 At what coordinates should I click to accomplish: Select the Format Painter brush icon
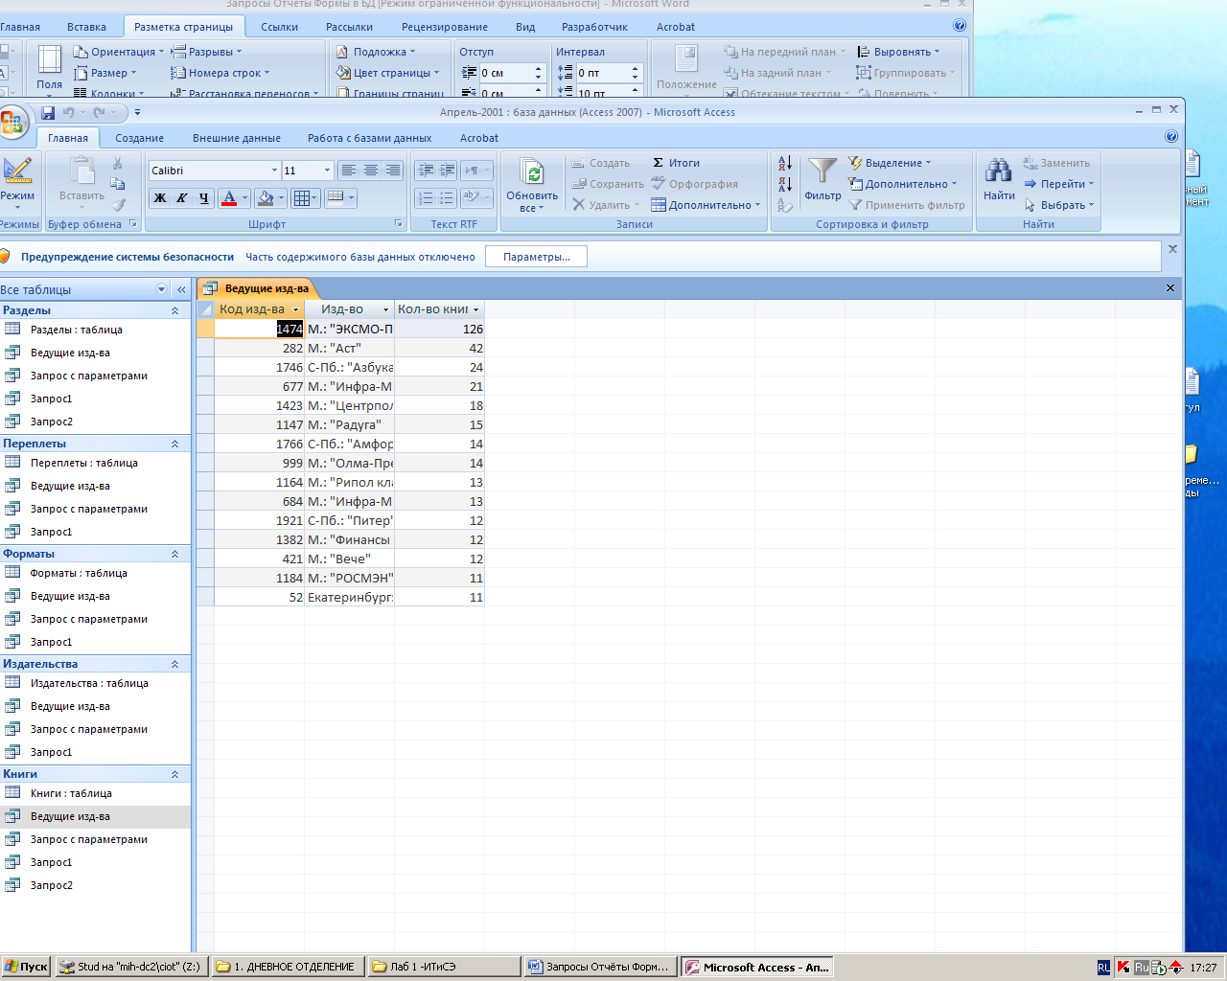click(x=118, y=204)
